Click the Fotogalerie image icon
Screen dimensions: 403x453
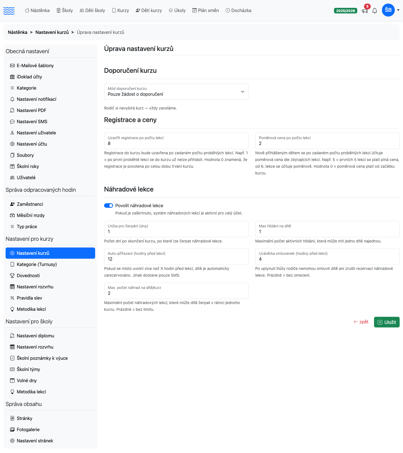[12, 429]
